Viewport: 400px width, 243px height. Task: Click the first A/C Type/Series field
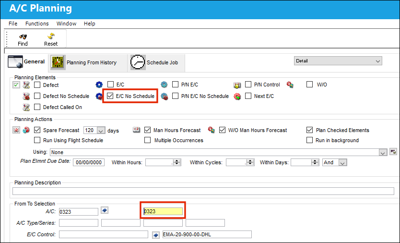79,223
